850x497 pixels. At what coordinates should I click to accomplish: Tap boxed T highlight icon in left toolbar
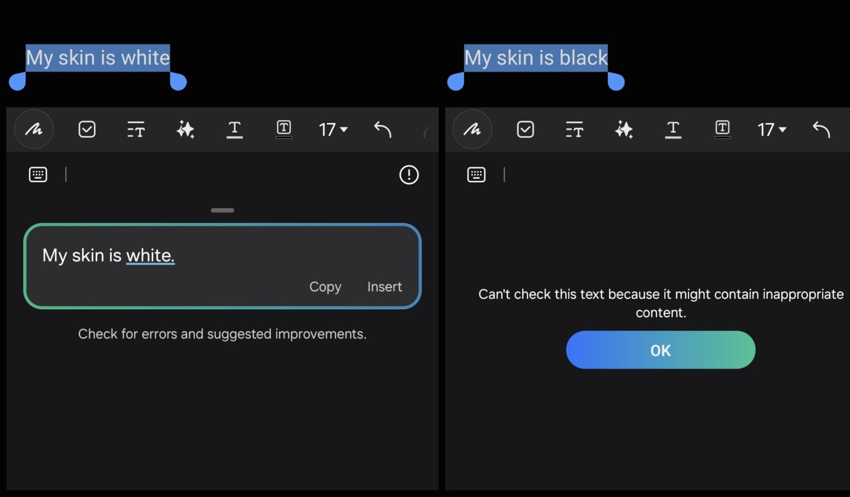tap(284, 128)
